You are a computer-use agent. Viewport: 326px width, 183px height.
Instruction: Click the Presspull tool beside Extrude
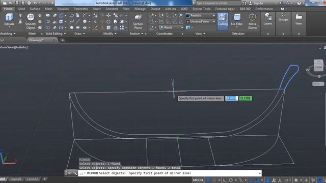pos(20,21)
